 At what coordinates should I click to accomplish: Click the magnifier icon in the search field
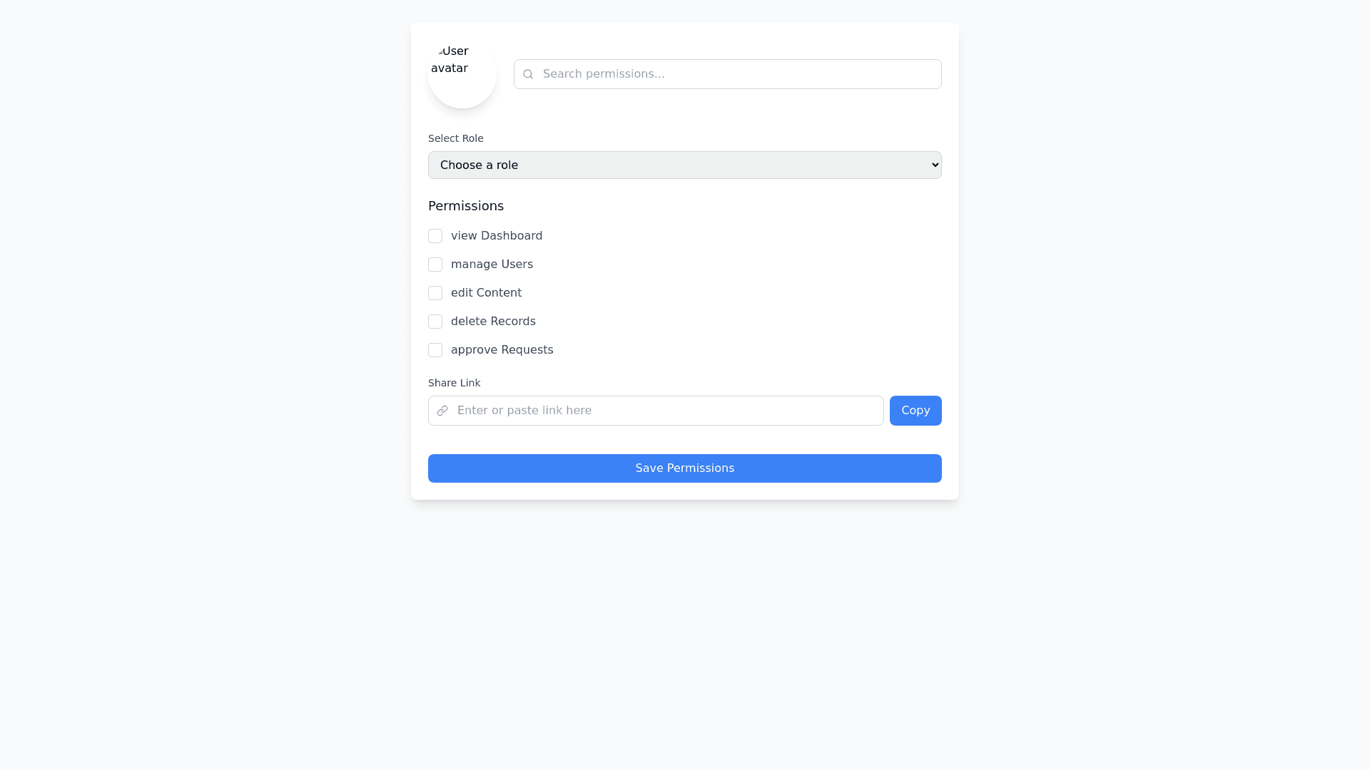528,74
